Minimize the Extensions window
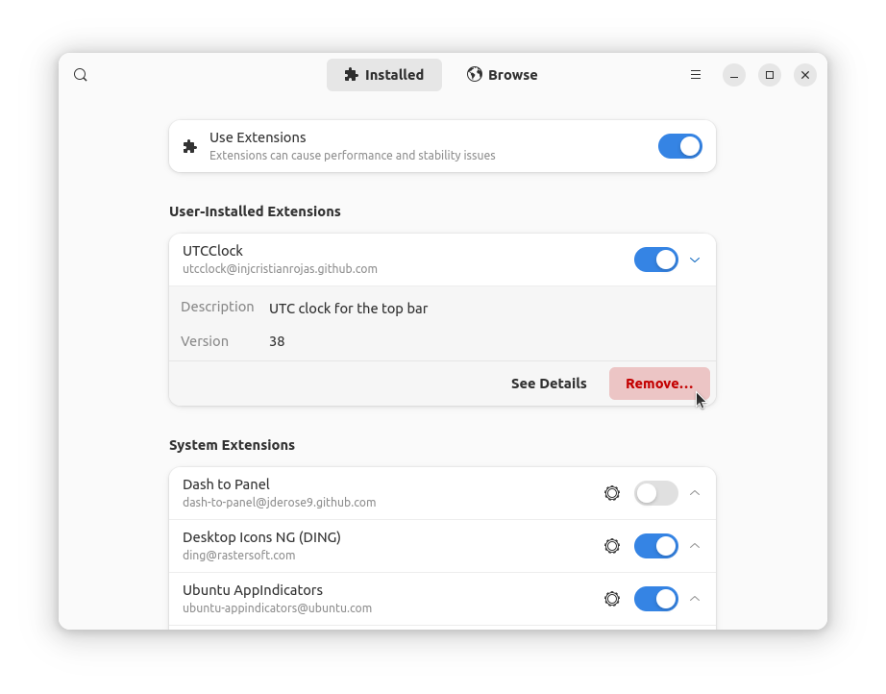886x694 pixels. point(734,75)
